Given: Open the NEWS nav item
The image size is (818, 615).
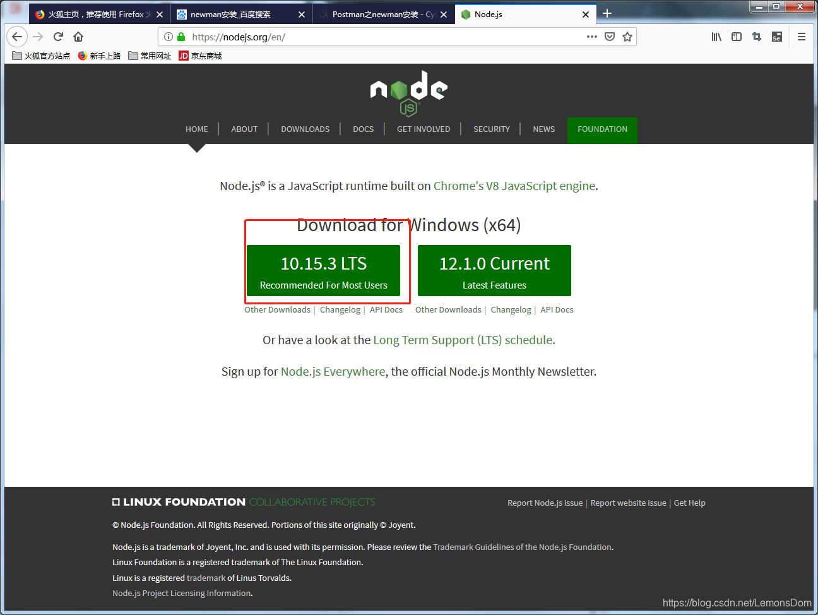Looking at the screenshot, I should coord(544,129).
